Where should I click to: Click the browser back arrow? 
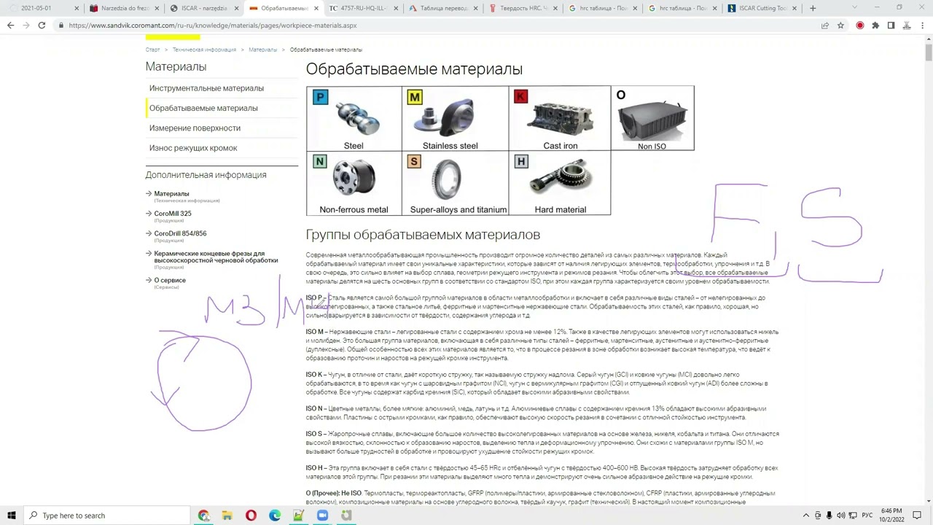click(x=10, y=26)
